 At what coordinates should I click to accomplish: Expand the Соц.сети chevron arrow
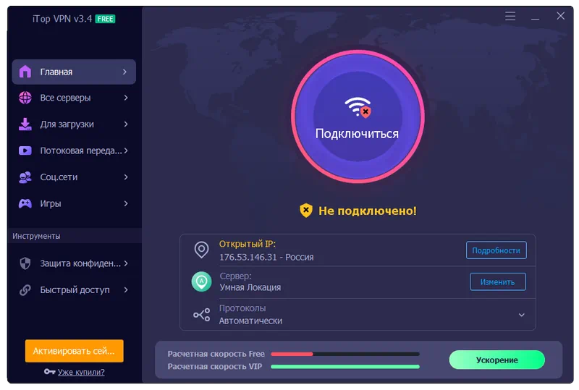126,177
